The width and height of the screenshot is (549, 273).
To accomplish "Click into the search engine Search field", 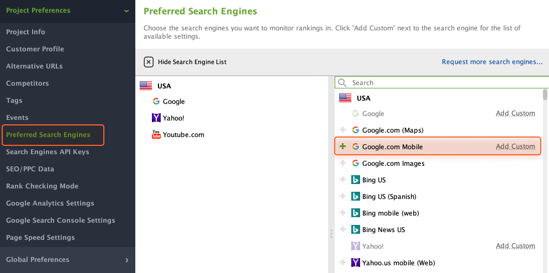I will point(442,83).
